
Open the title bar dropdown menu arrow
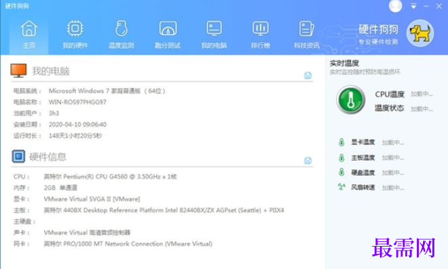[413, 6]
